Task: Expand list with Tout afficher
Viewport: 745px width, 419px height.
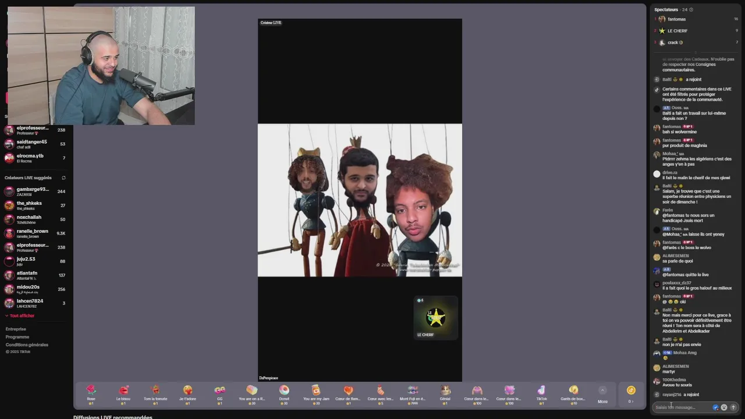Action: (x=20, y=316)
